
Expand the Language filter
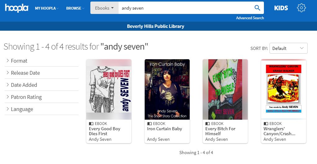pos(22,109)
